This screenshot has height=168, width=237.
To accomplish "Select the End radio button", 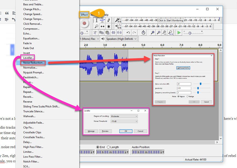I will 98,147.
